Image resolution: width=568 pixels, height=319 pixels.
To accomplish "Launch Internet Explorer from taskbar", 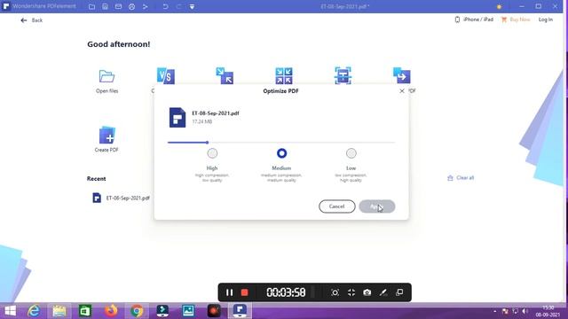I will [x=34, y=311].
